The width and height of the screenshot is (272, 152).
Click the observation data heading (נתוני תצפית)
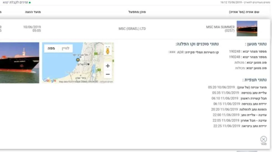255,80
